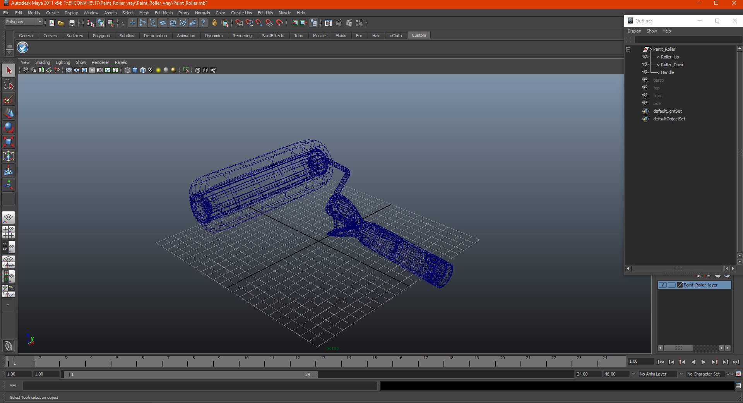Open the viewport Shading menu
Screen dimensions: 743x403
[x=43, y=62]
